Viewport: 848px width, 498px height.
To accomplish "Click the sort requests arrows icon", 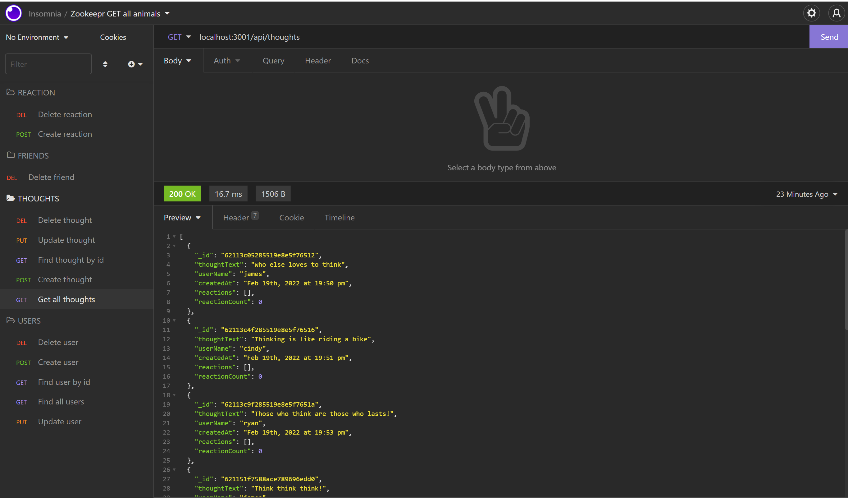I will pos(105,64).
